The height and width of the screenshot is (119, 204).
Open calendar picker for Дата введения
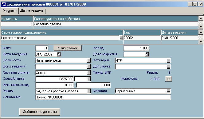59,54
